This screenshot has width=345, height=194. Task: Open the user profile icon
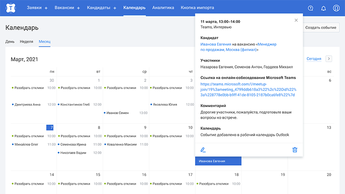[x=336, y=8]
